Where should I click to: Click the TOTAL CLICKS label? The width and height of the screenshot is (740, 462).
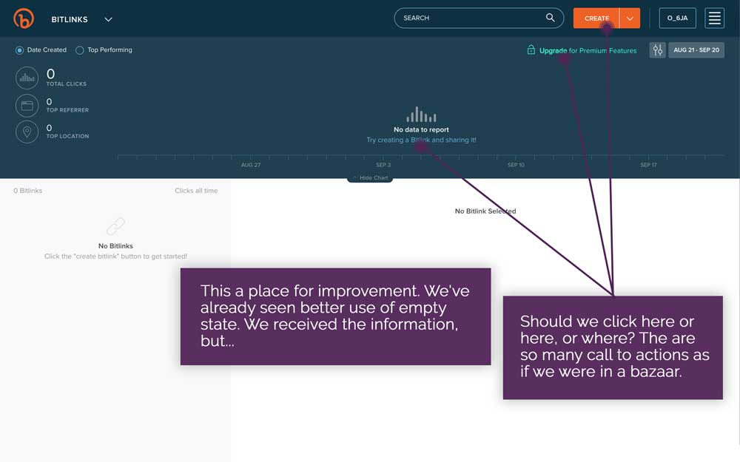[x=66, y=84]
